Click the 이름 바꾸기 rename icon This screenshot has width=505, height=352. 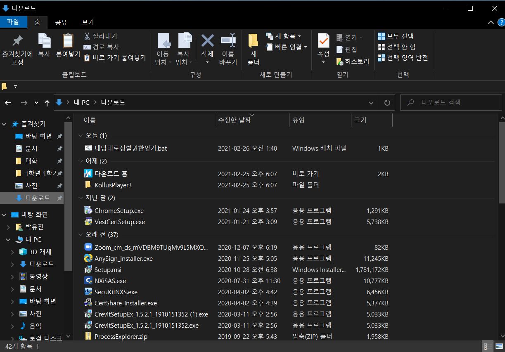228,40
